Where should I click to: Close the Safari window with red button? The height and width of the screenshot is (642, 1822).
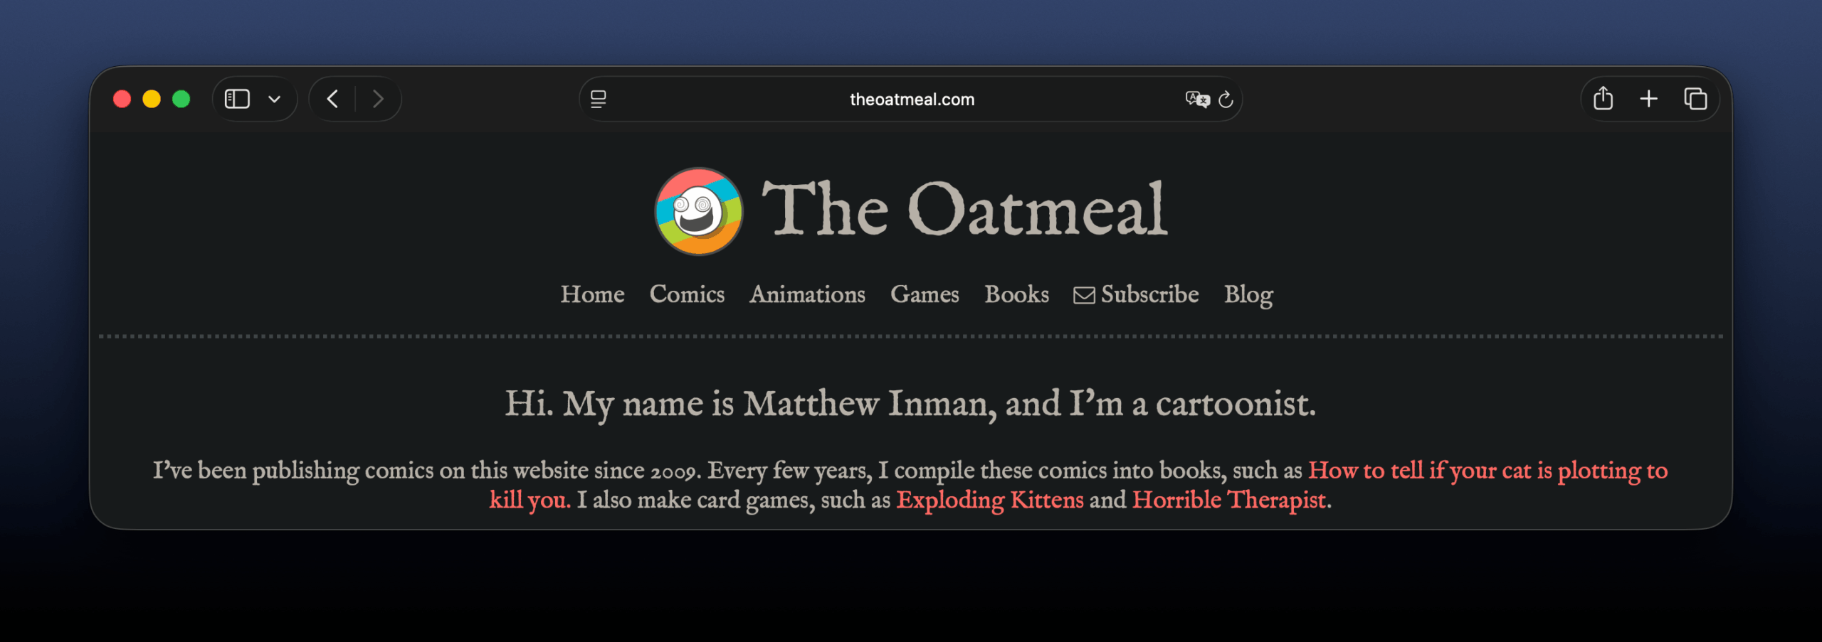122,99
